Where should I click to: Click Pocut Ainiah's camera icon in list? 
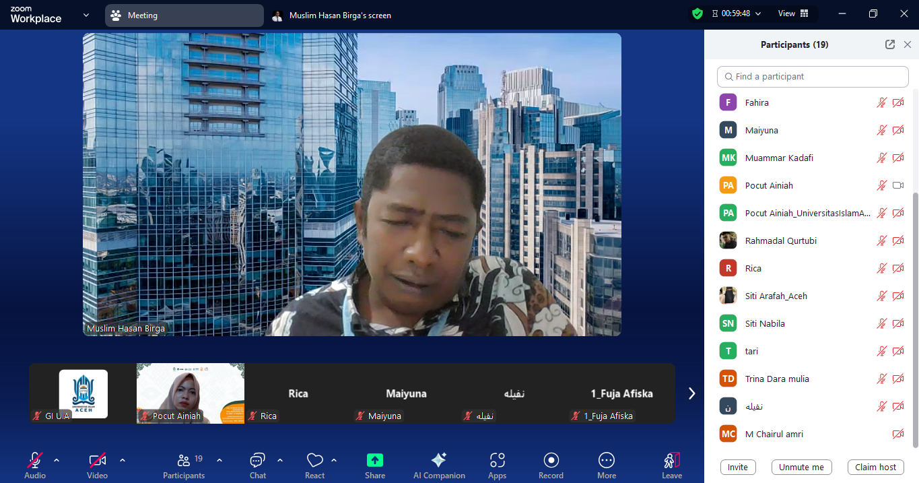(x=898, y=185)
